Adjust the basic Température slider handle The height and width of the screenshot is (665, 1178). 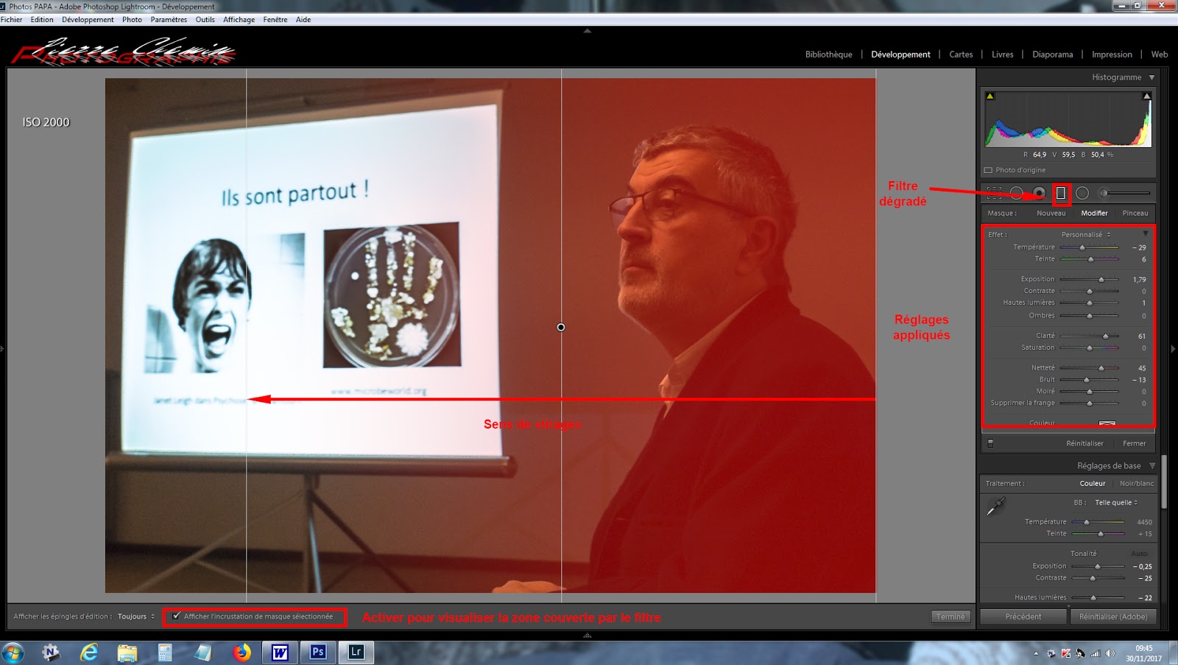(x=1087, y=522)
